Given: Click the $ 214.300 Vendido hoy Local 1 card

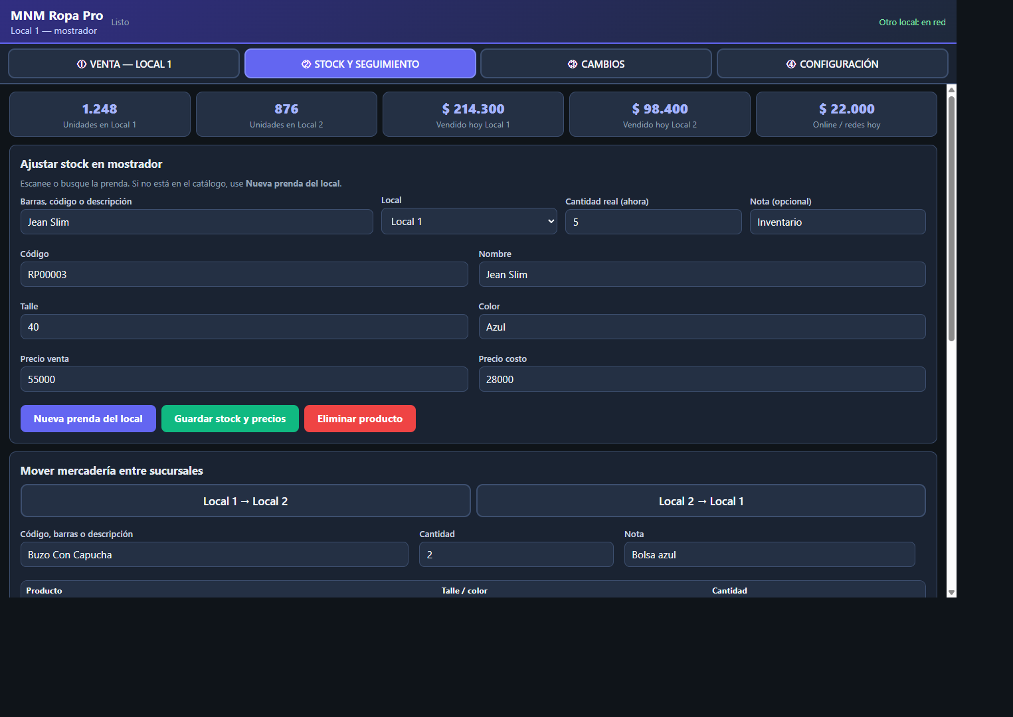Looking at the screenshot, I should (473, 114).
